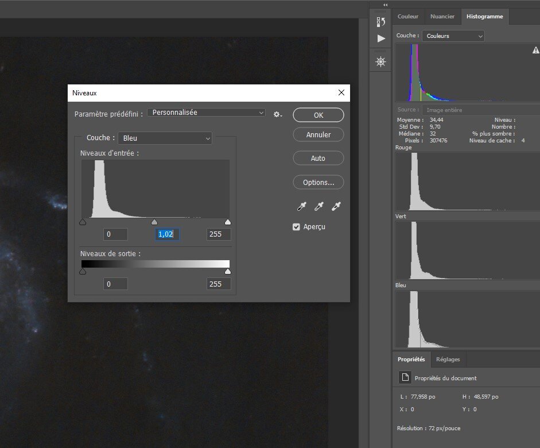Viewport: 540px width, 448px height.
Task: Click the output shadow field 0
Action: coord(116,284)
